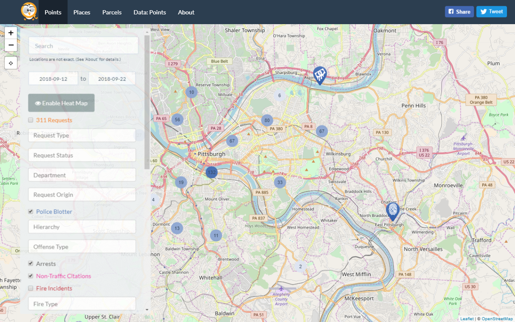Viewport: 515px width, 322px height.
Task: Click the cluster marker labeled 132
Action: coord(211,172)
